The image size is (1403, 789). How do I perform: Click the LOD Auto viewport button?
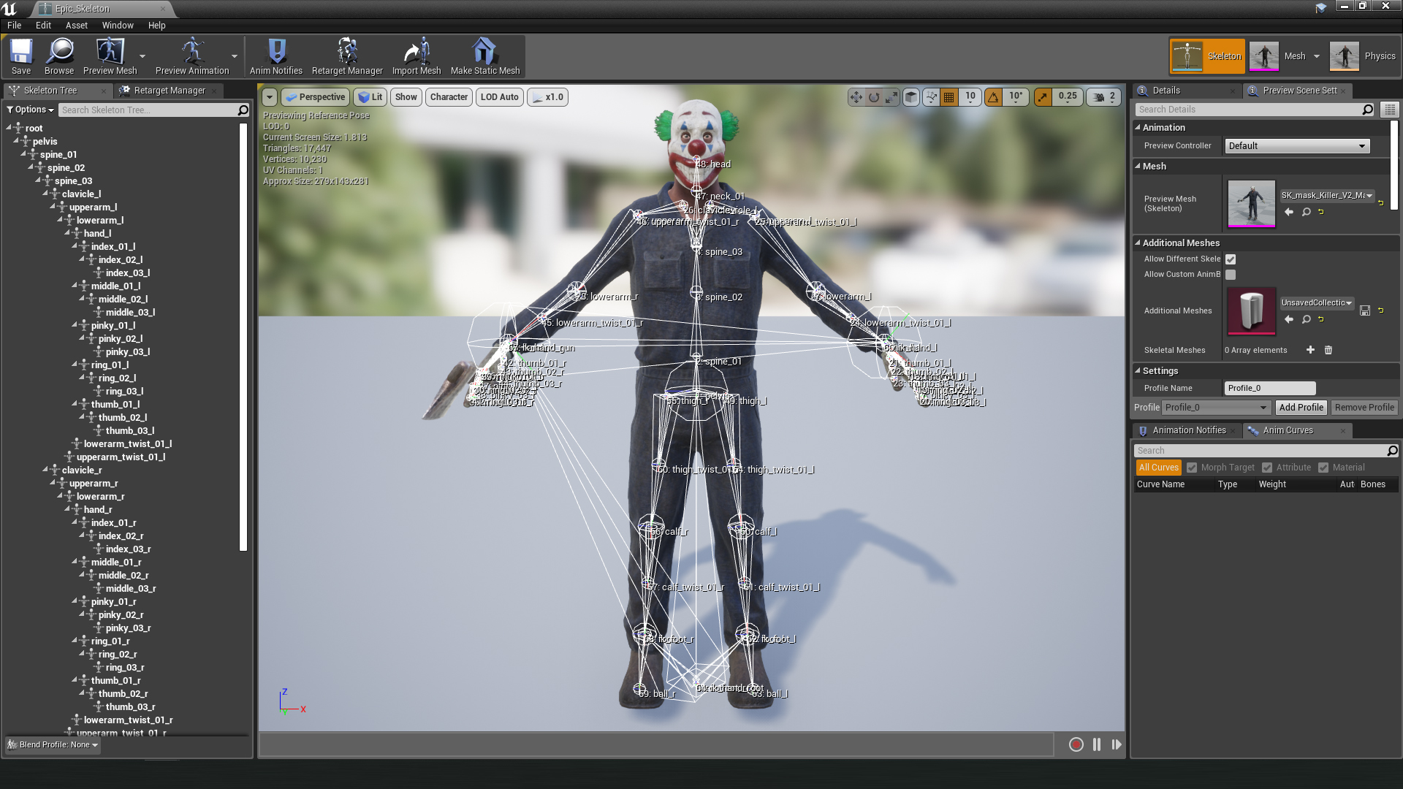tap(500, 97)
